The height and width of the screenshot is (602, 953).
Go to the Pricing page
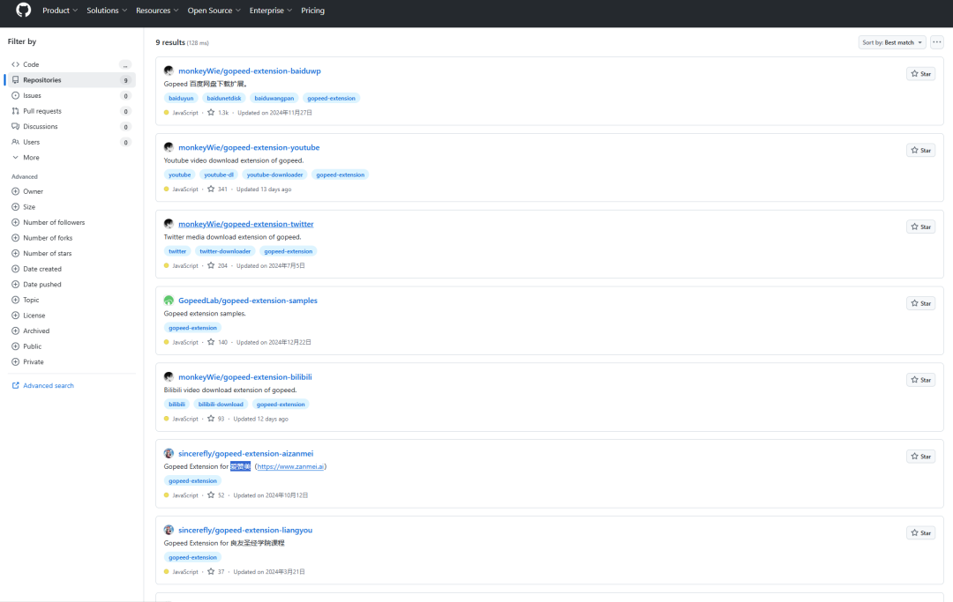coord(312,11)
